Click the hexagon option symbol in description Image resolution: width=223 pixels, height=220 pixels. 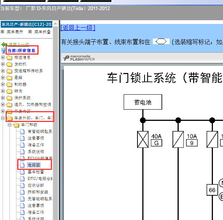point(161,42)
